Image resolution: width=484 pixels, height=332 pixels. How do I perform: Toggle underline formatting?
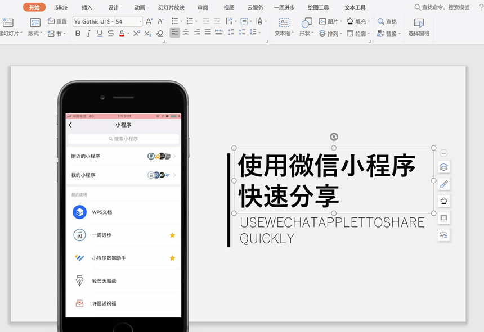coord(100,33)
